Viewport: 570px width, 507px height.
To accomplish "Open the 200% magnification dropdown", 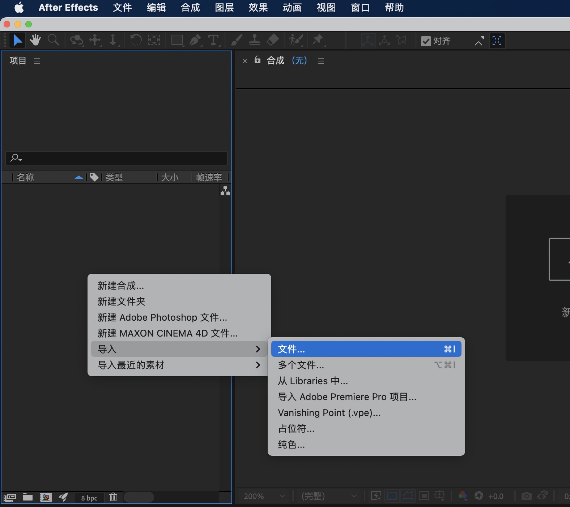I will pyautogui.click(x=264, y=496).
